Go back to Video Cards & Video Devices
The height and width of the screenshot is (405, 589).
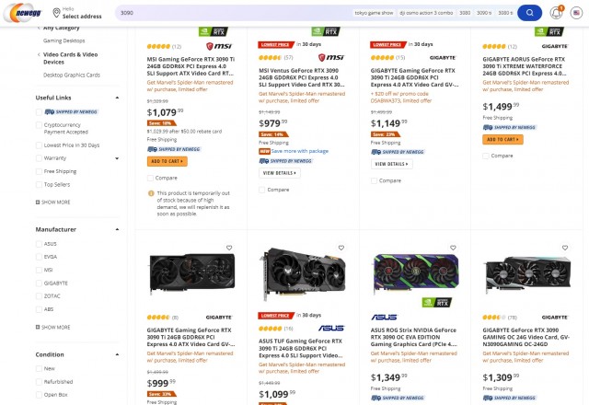pyautogui.click(x=70, y=58)
